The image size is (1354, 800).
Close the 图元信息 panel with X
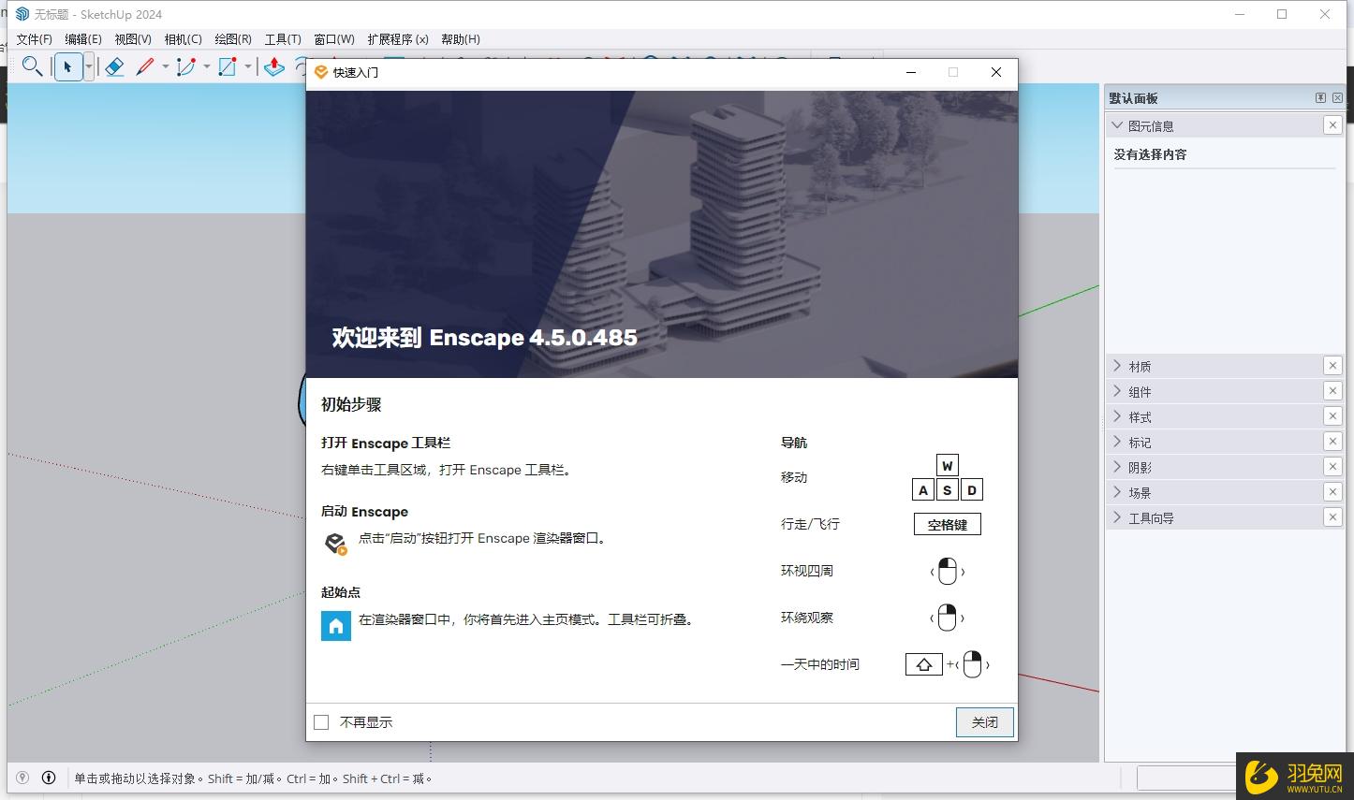coord(1332,125)
